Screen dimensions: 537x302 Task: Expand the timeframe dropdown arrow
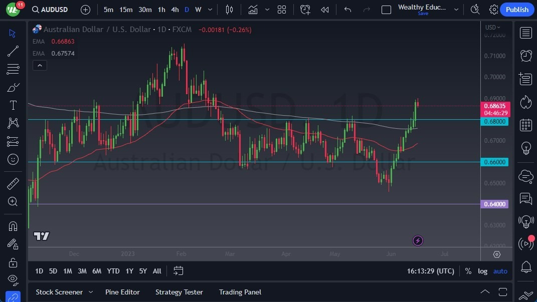pos(210,9)
